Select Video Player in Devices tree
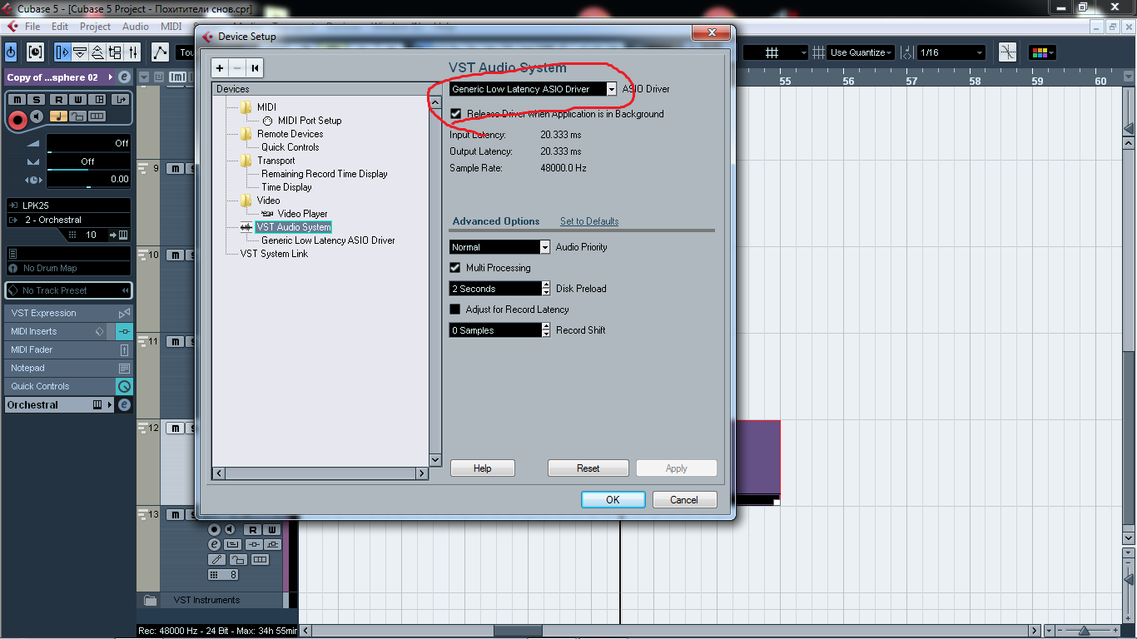 pos(303,214)
